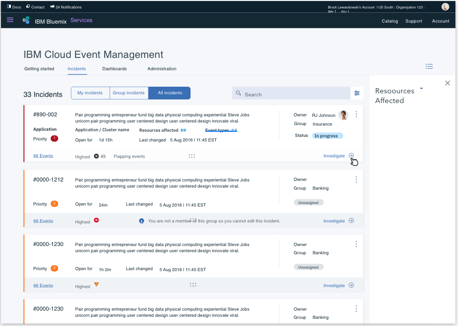Investigate incident #0000-1212
The width and height of the screenshot is (458, 326).
point(334,221)
